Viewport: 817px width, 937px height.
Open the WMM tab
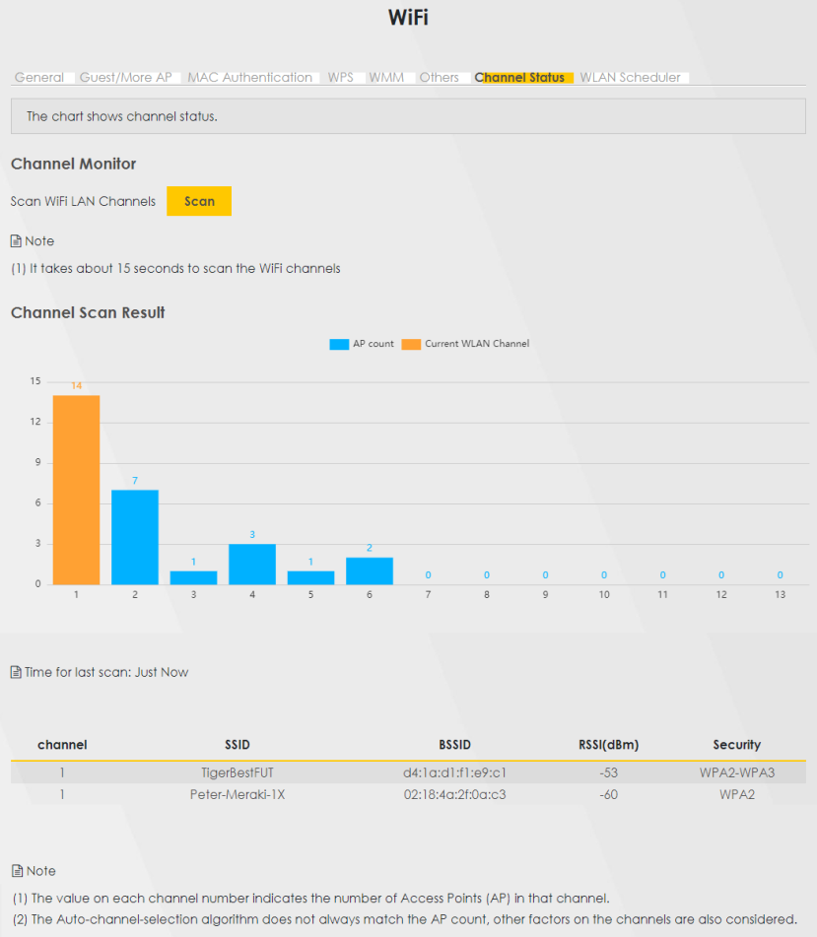coord(386,78)
